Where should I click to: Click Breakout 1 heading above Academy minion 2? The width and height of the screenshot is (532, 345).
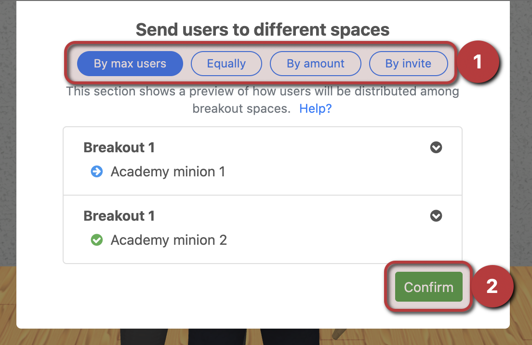coord(119,216)
